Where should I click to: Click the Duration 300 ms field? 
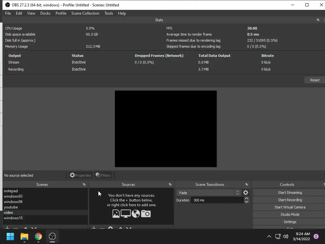click(217, 200)
